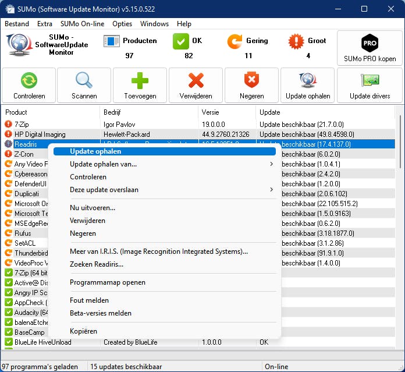Choose 'Meer van I.R.I.S.' context entry
Image resolution: width=405 pixels, height=372 pixels.
tap(165, 251)
